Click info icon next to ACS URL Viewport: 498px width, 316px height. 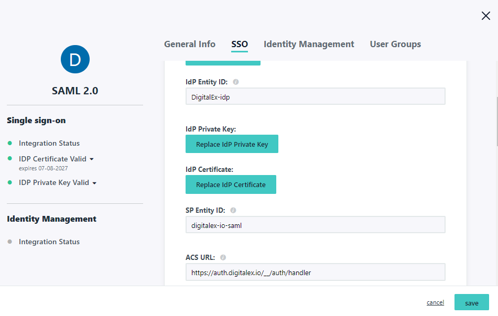click(223, 258)
